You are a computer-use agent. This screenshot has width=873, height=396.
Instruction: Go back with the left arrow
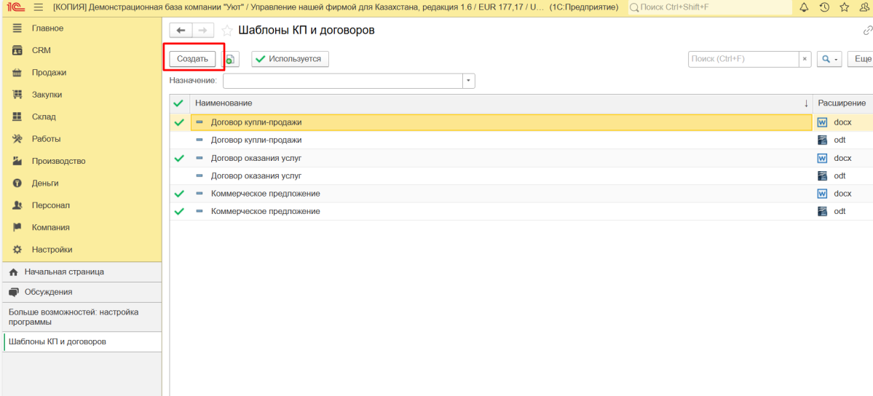pos(181,31)
